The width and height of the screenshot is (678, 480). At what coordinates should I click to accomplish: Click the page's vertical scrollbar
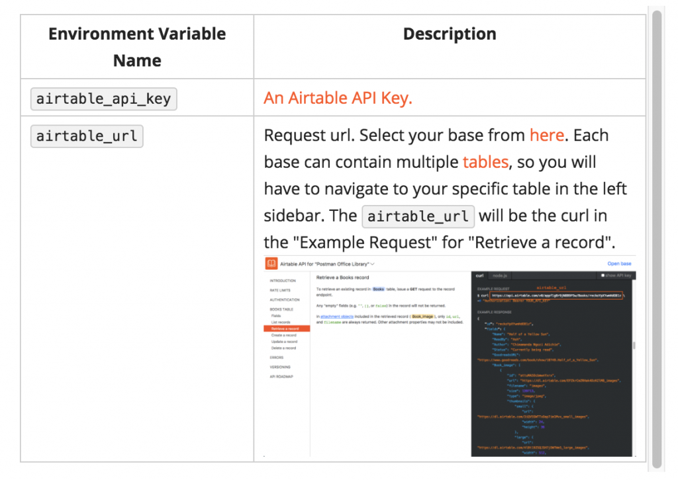[657, 238]
